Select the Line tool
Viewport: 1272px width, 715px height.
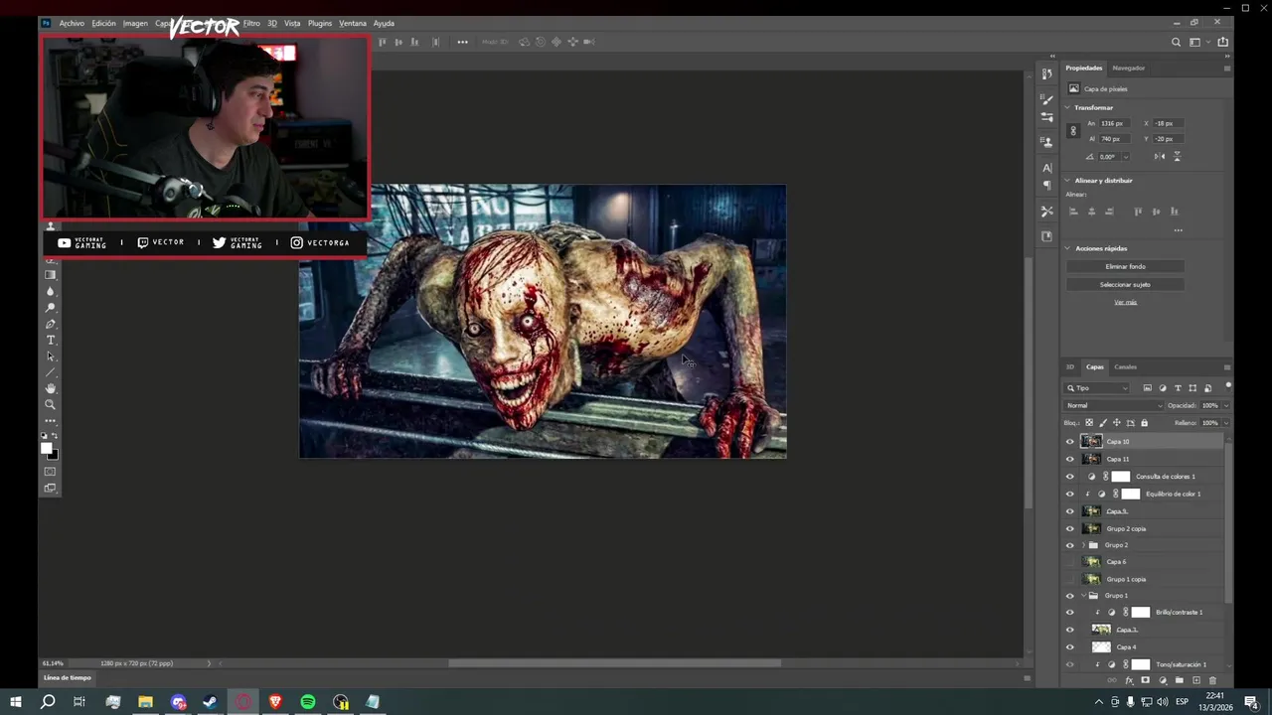click(x=51, y=372)
